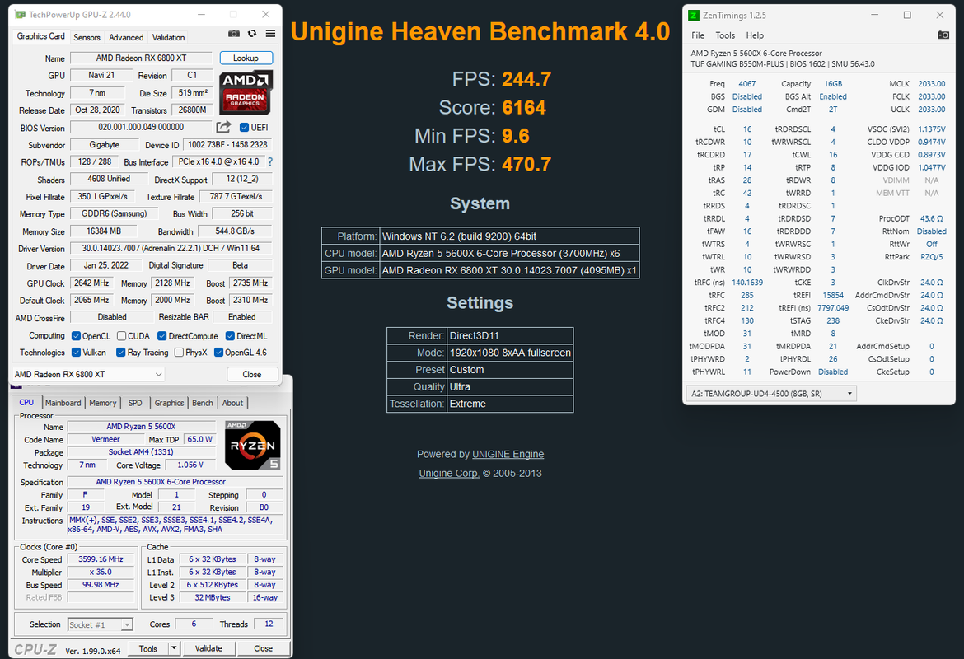
Task: Open CPU-Z About tab
Action: tap(232, 403)
